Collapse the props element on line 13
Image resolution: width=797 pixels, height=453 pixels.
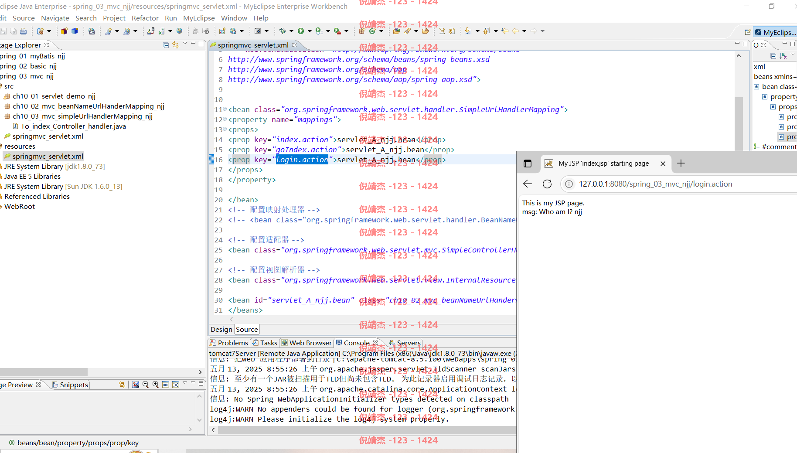pos(225,129)
